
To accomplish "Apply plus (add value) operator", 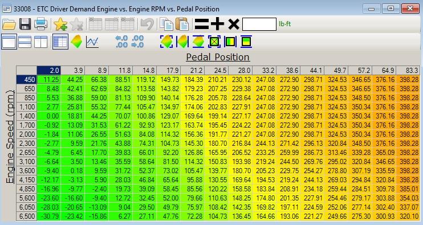I will click(x=217, y=24).
